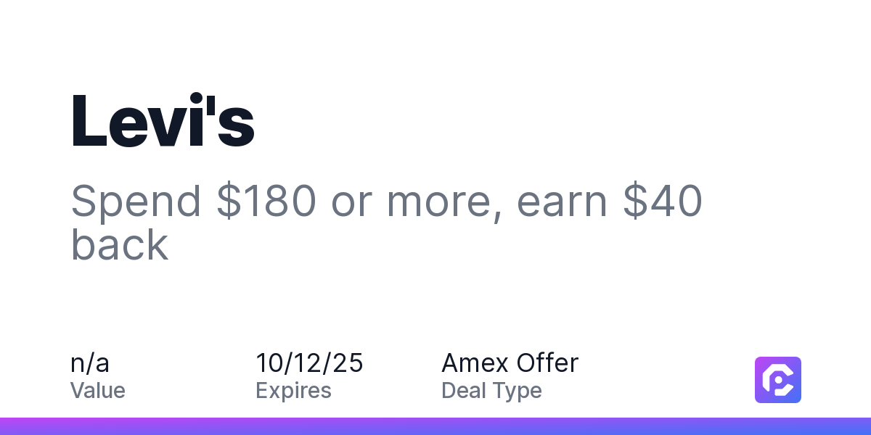The width and height of the screenshot is (871, 435).
Task: Open the Amex Offer deal type
Action: tap(510, 362)
